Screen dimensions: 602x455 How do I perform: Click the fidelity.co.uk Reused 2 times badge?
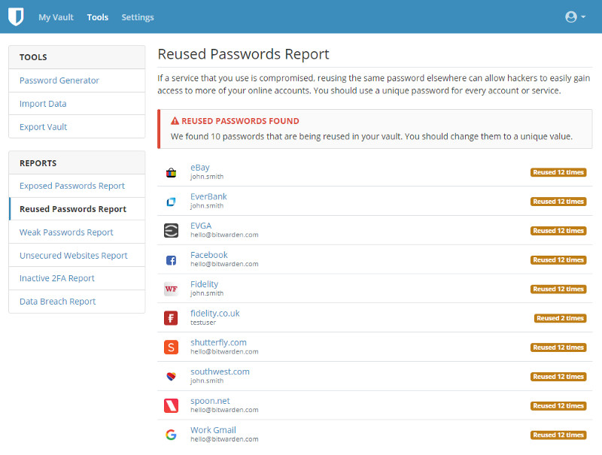pos(560,318)
